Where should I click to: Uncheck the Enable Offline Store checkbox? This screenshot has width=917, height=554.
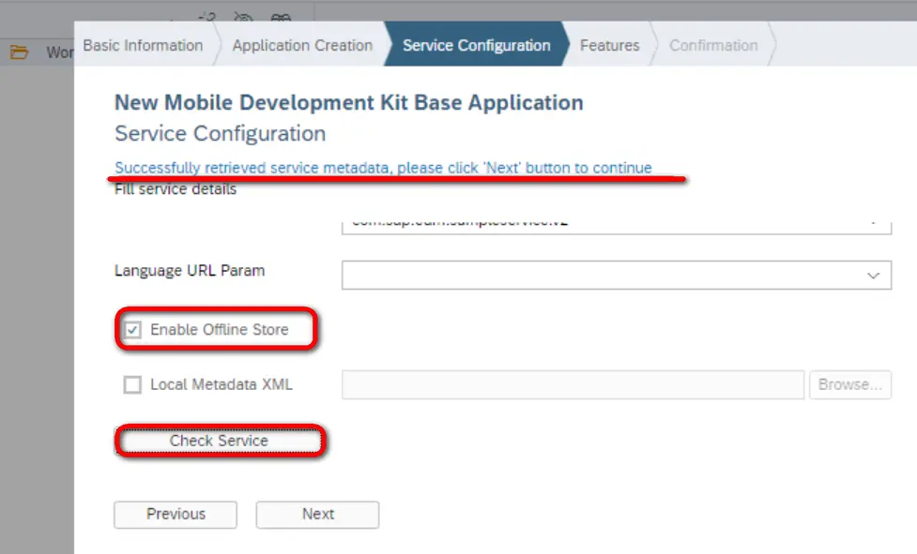point(132,330)
